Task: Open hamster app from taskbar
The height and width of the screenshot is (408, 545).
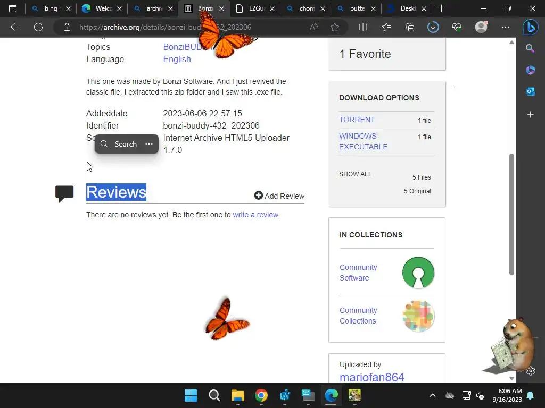Action: click(354, 395)
